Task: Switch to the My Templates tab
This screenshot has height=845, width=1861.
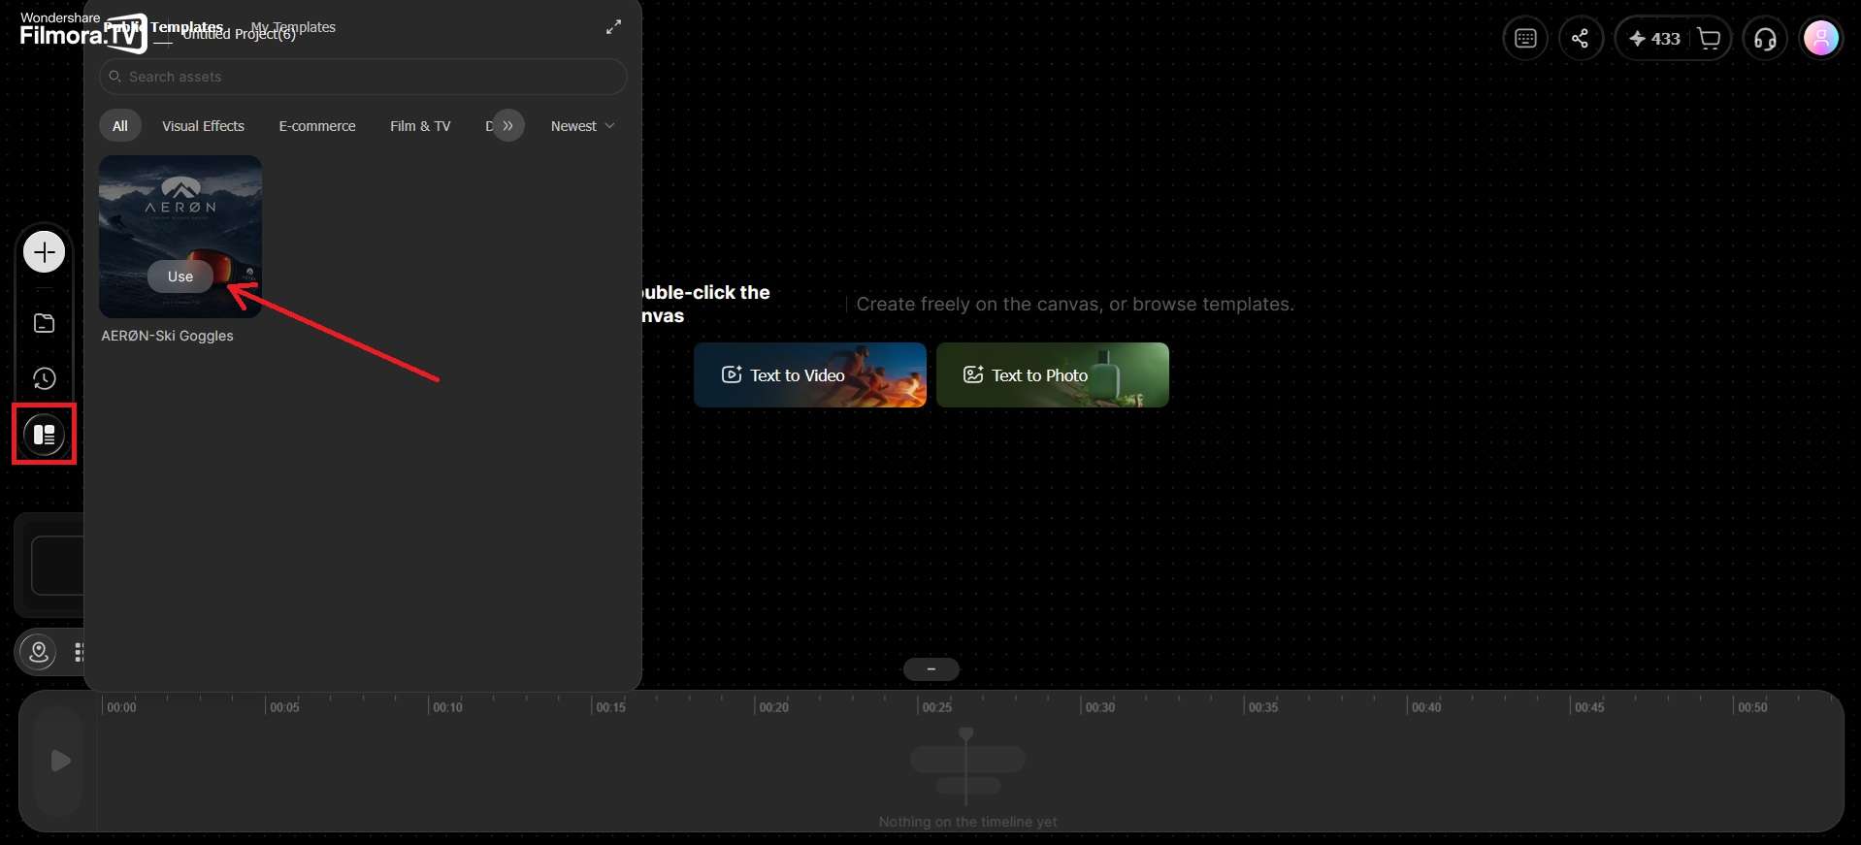Action: (x=293, y=27)
